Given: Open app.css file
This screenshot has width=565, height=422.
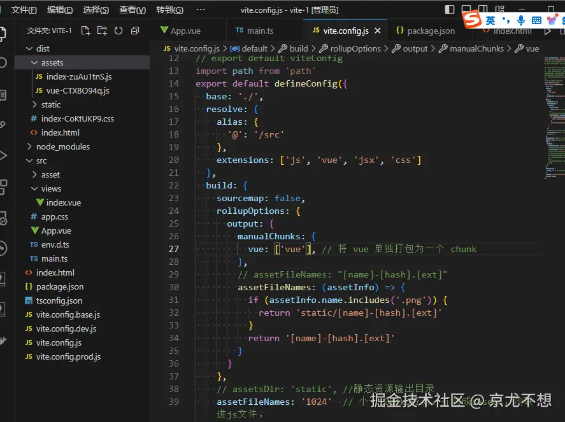Looking at the screenshot, I should click(82, 217).
